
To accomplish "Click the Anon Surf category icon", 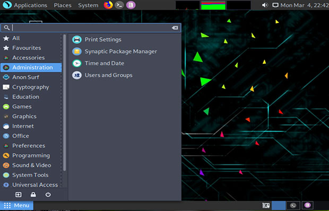I will coord(6,77).
